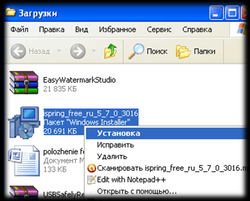The width and height of the screenshot is (250, 201).
Task: Click the Forward arrow icon
Action: (78, 51)
